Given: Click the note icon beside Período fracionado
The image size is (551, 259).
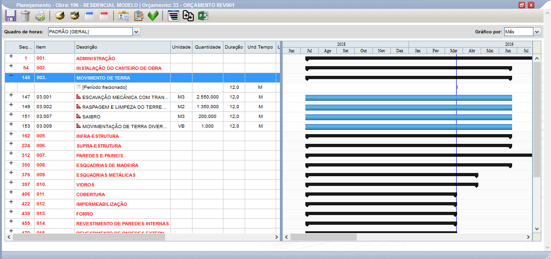Looking at the screenshot, I should tap(78, 87).
